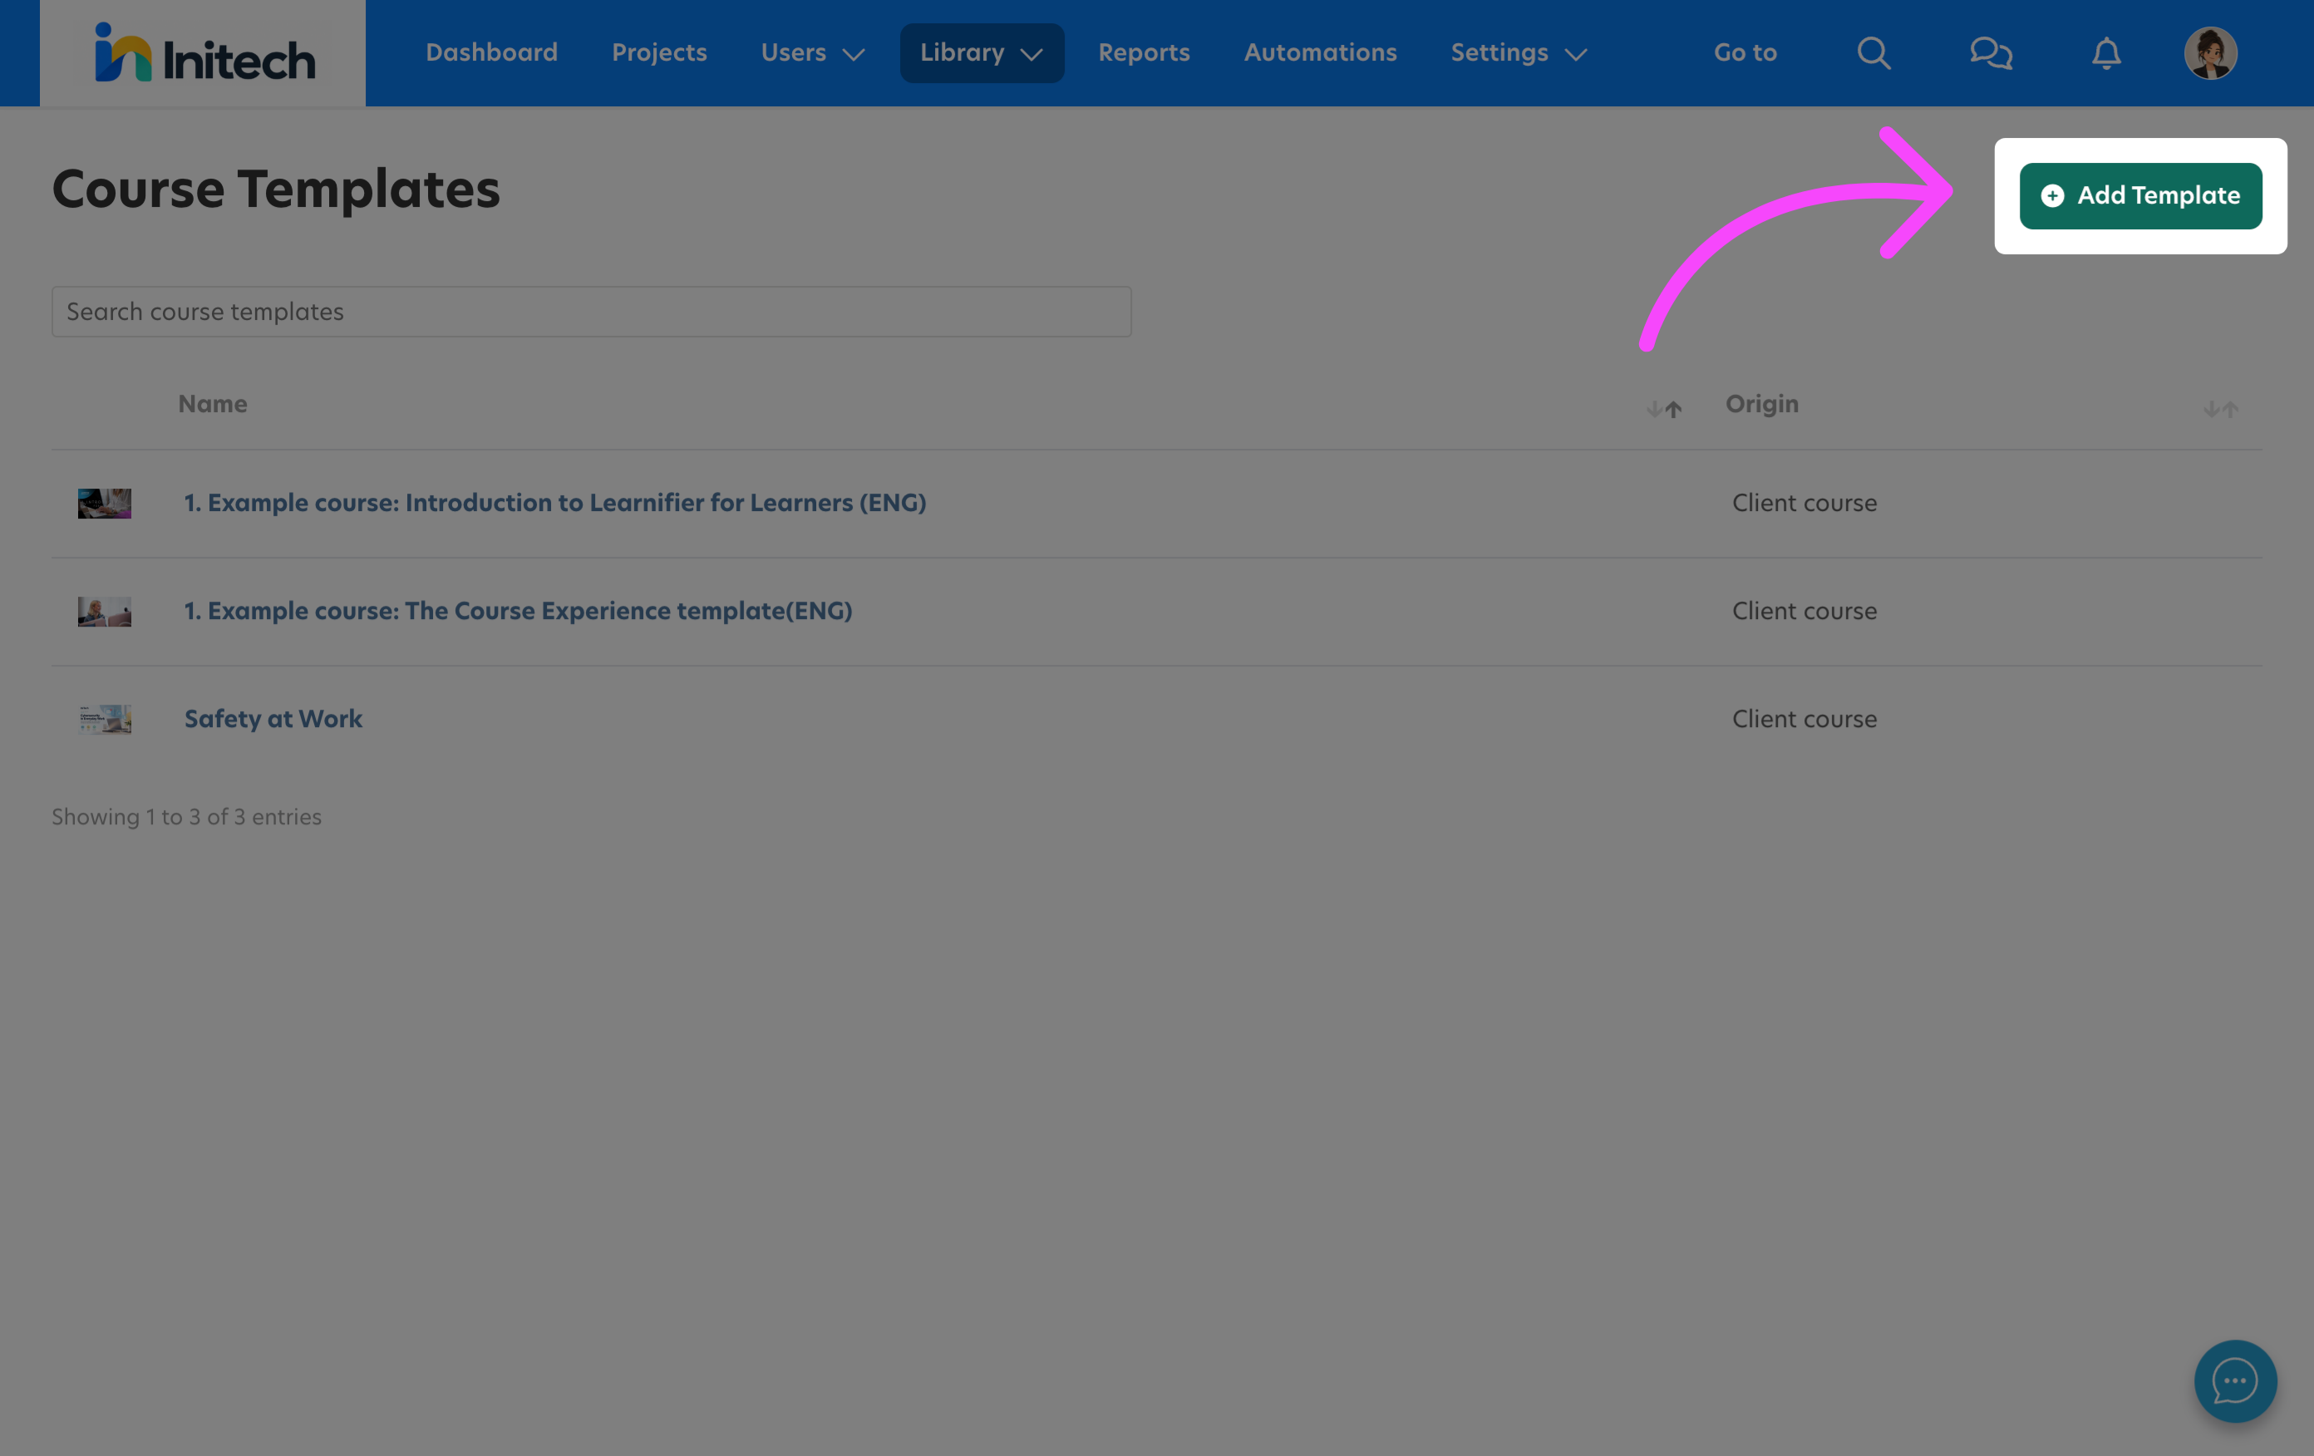
Task: Open the search magnifier icon
Action: [1873, 53]
